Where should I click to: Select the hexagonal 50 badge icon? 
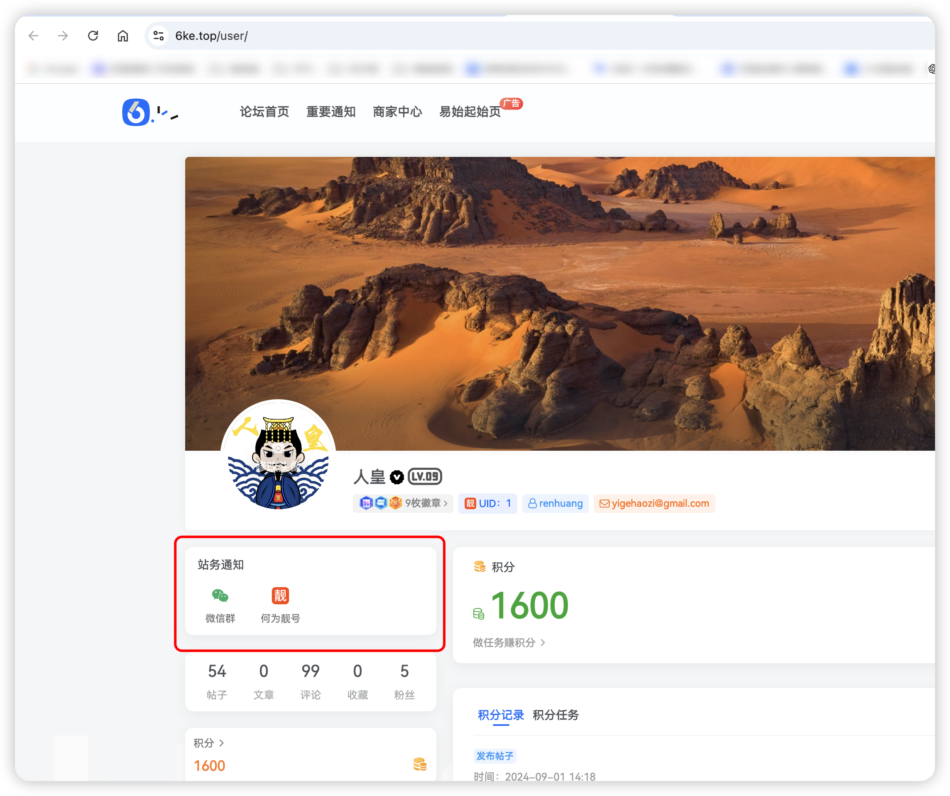[x=365, y=503]
